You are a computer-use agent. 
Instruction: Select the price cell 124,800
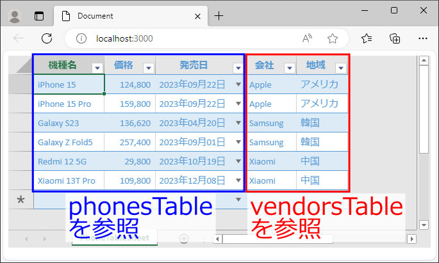tap(130, 84)
